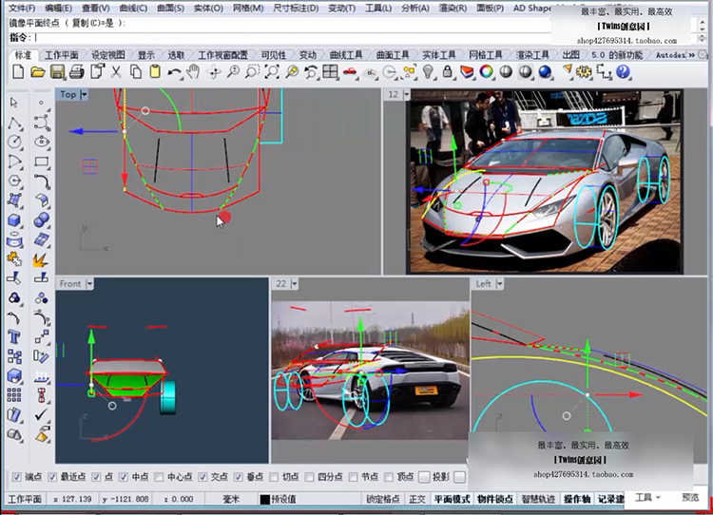The width and height of the screenshot is (713, 515).
Task: Click 锁定格点 in the status bar
Action: 385,499
